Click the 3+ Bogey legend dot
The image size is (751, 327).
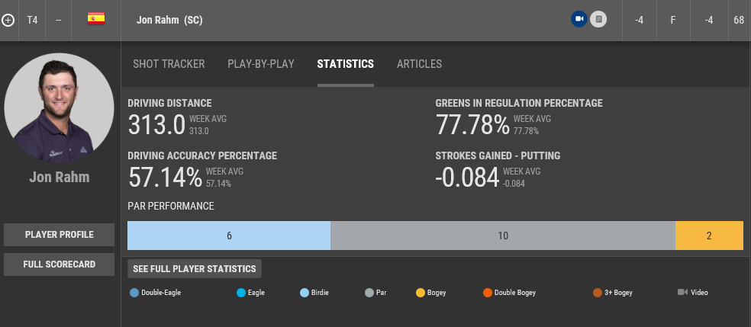(598, 292)
